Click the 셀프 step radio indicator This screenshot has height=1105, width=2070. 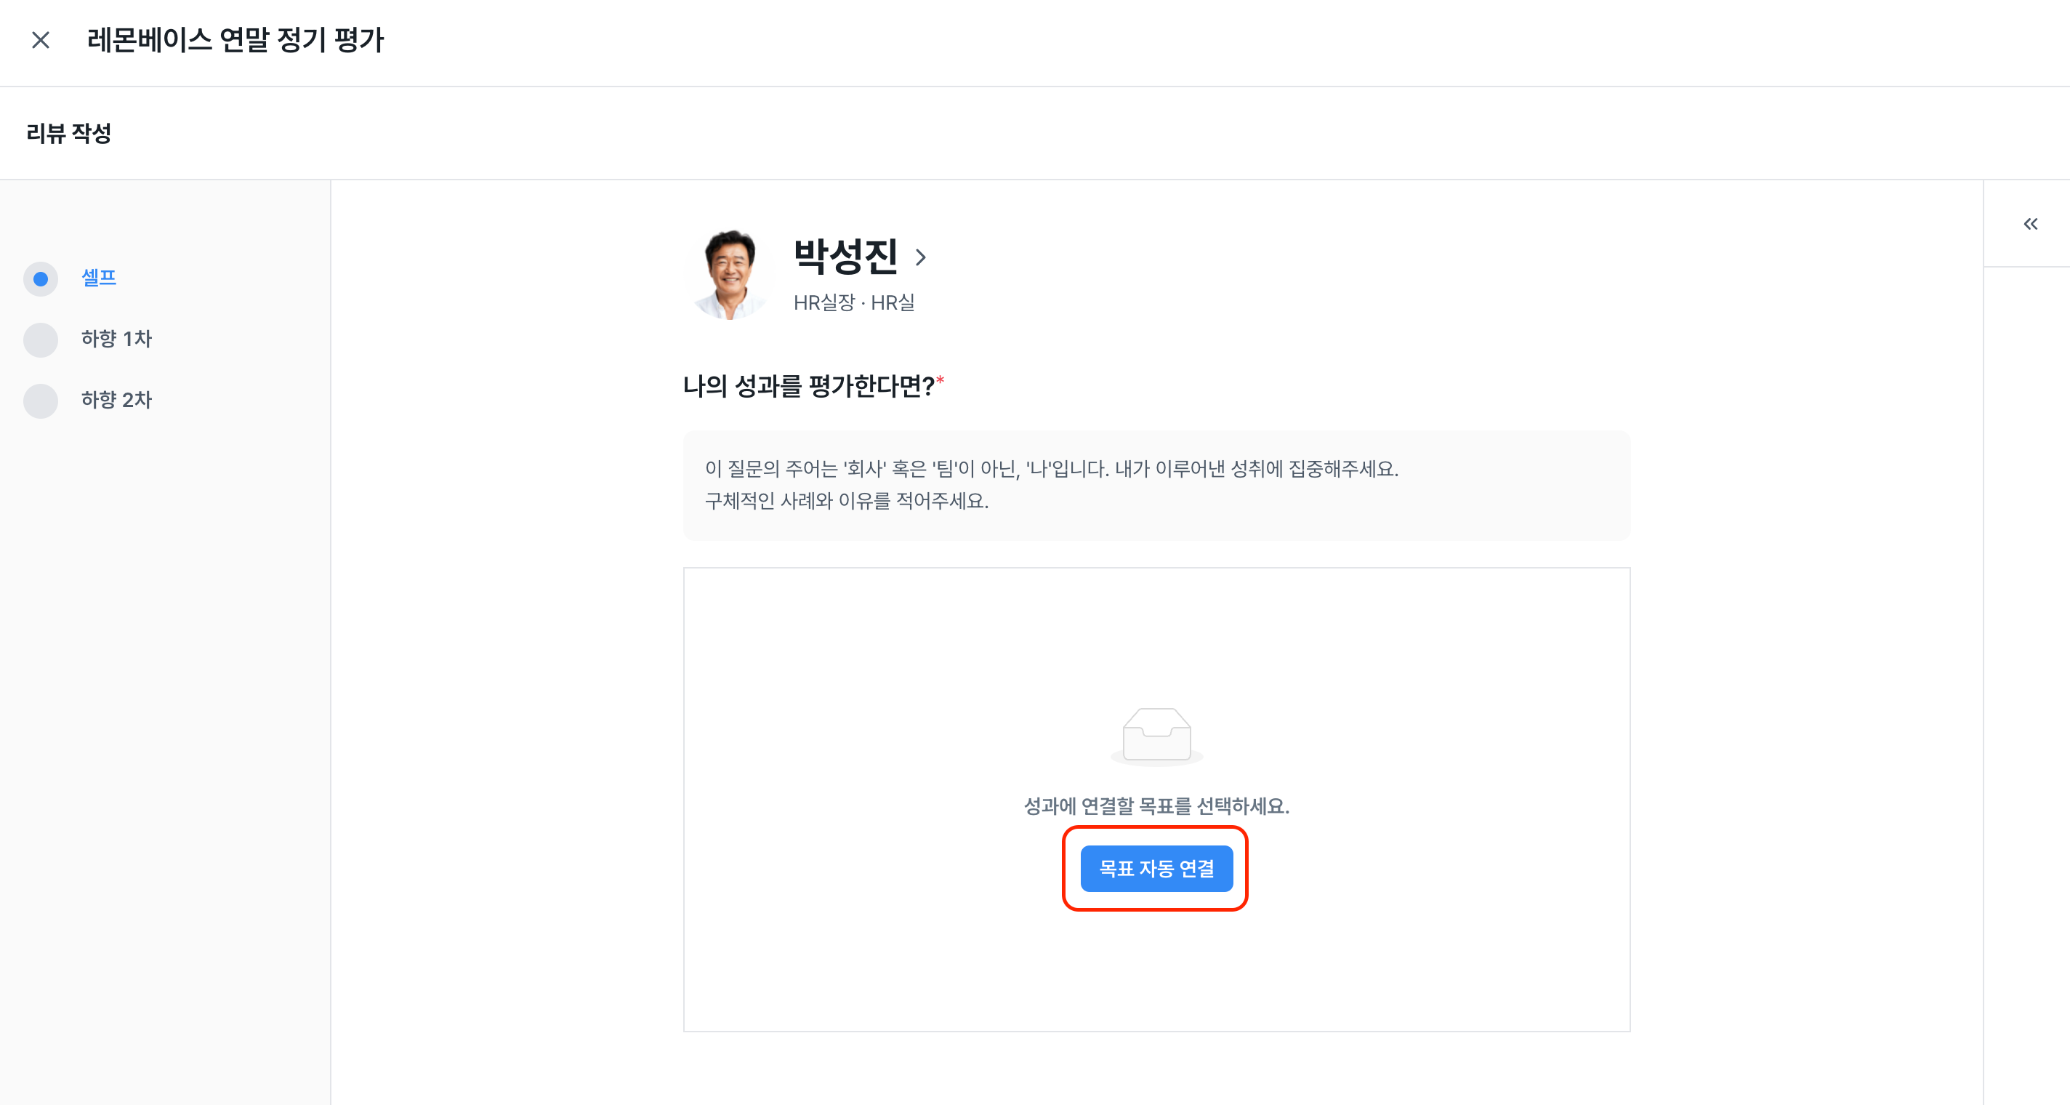[x=40, y=279]
